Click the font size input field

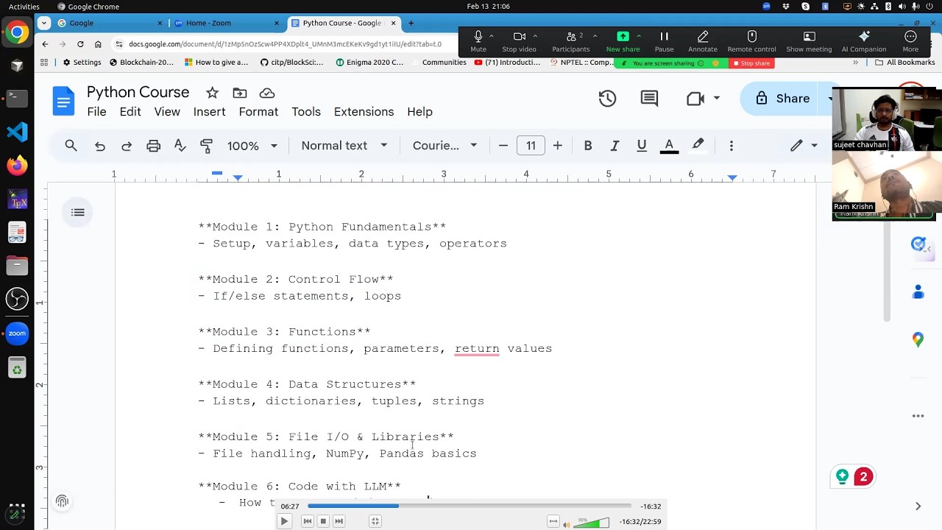tap(531, 146)
